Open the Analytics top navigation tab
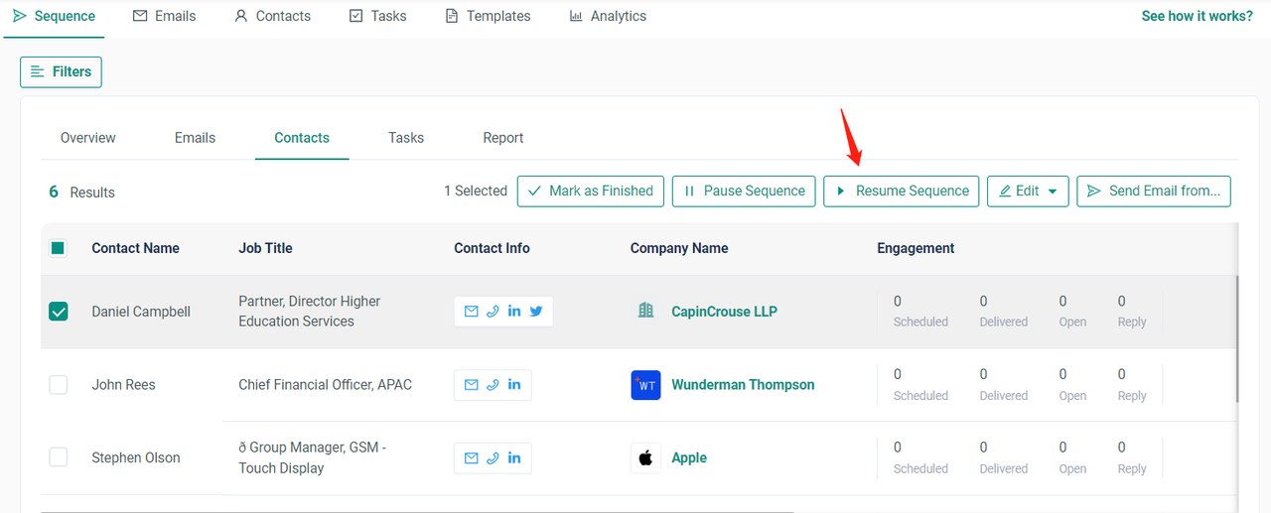The width and height of the screenshot is (1271, 513). (x=608, y=16)
